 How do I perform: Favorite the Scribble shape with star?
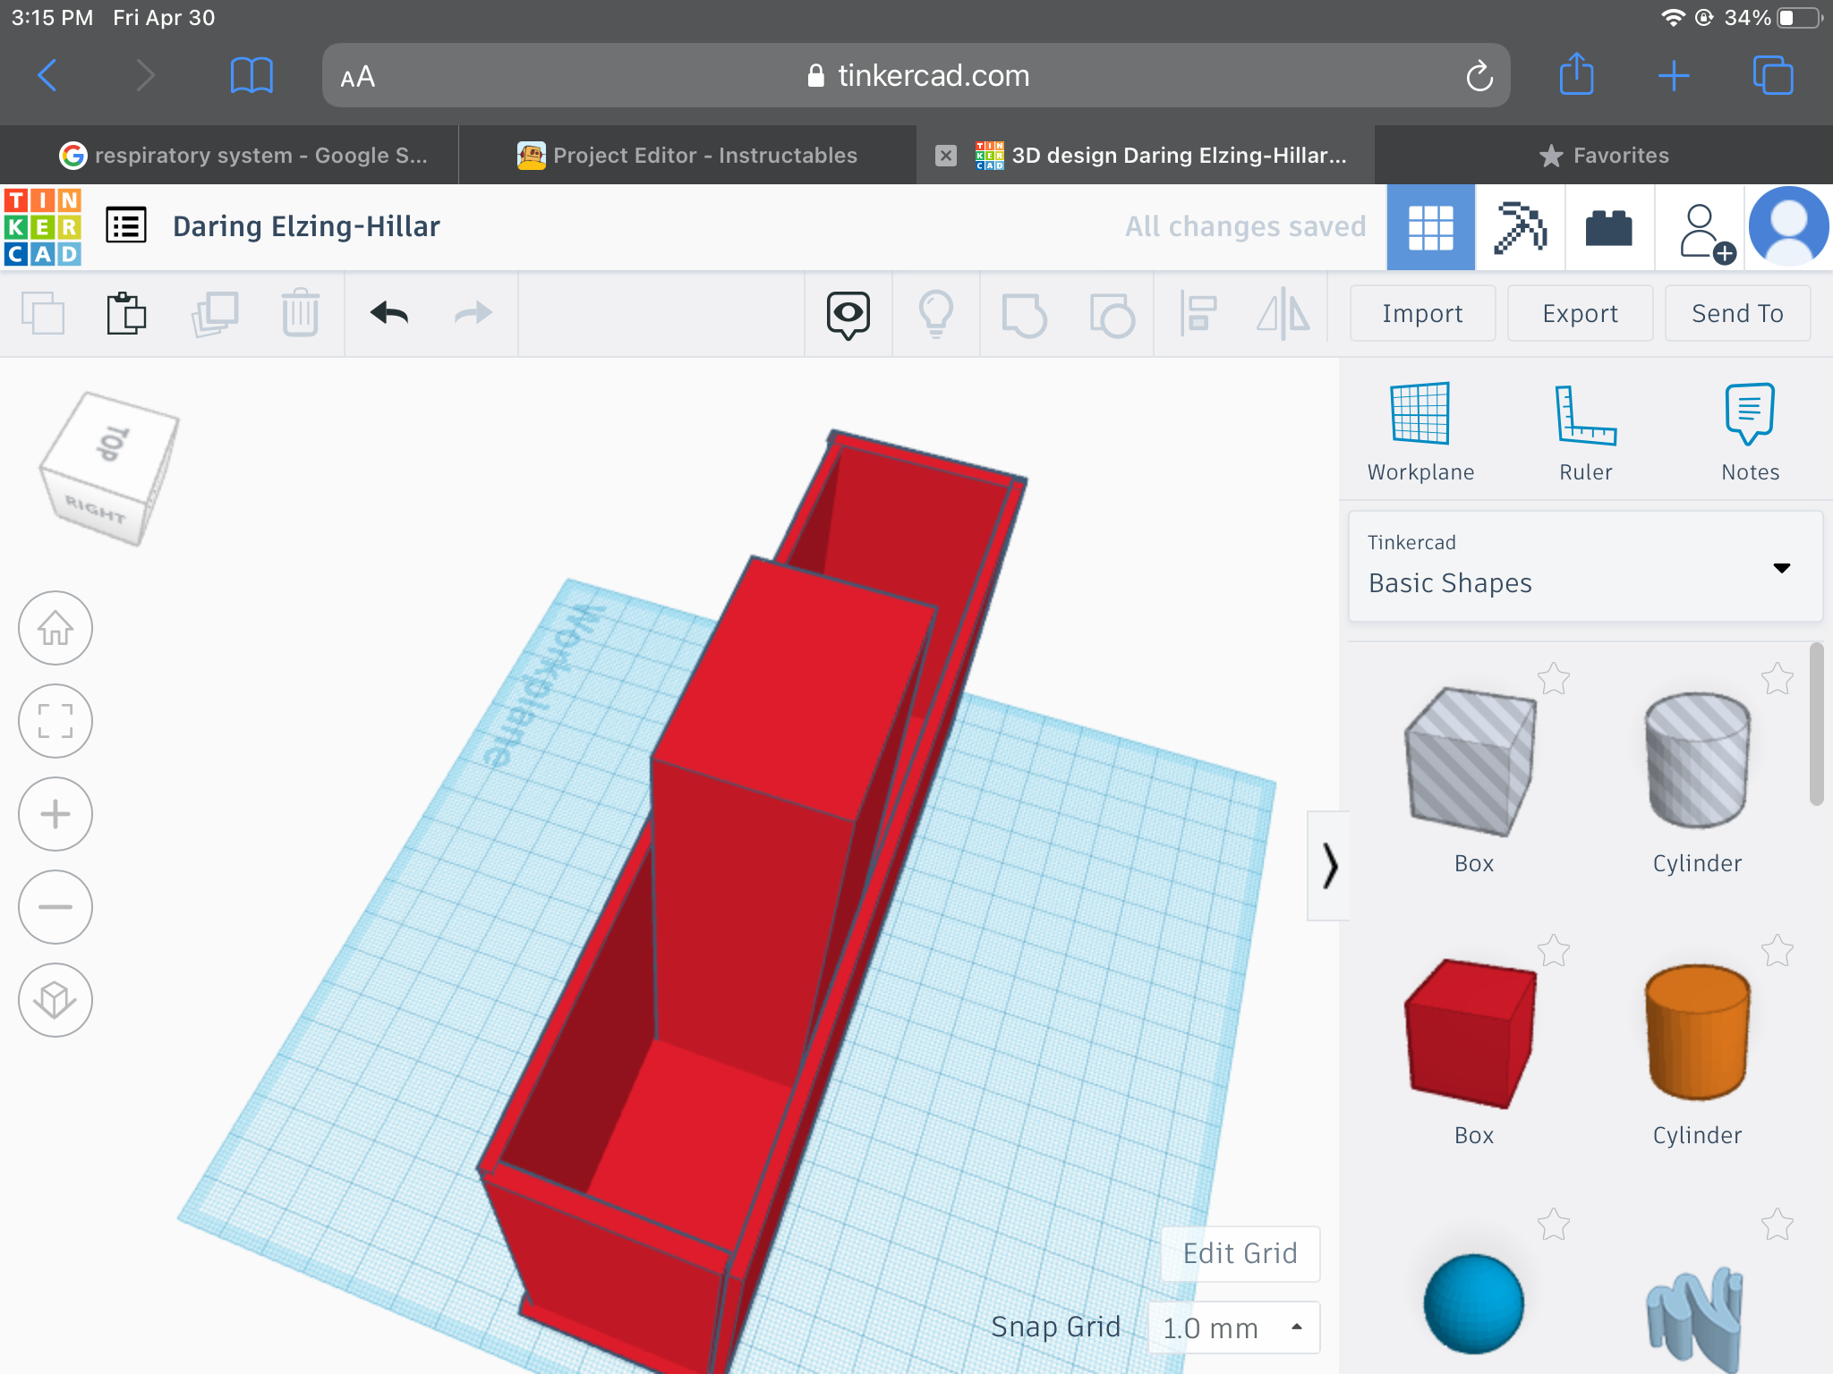click(x=1778, y=1224)
